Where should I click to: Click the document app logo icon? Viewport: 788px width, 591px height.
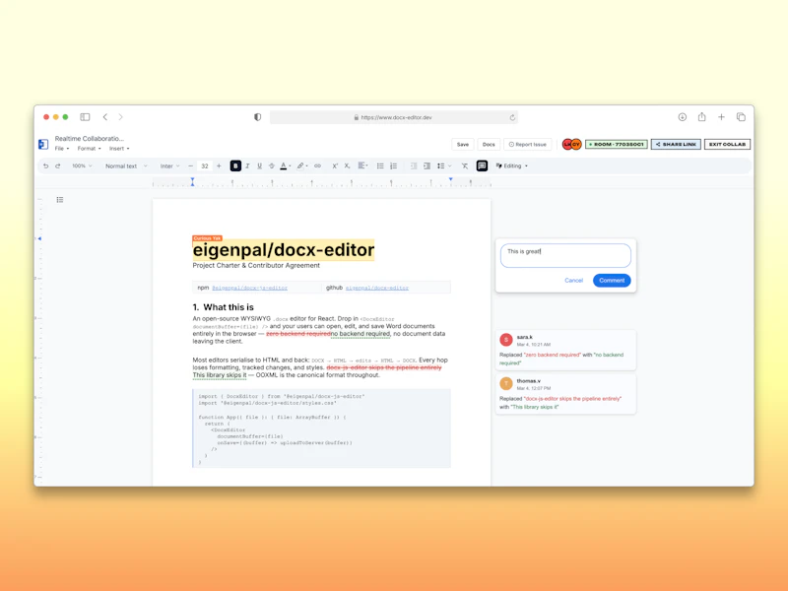pyautogui.click(x=43, y=144)
